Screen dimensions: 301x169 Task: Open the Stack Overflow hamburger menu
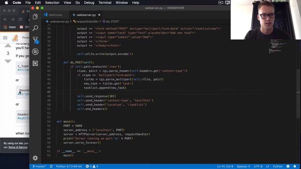pyautogui.click(x=5, y=38)
